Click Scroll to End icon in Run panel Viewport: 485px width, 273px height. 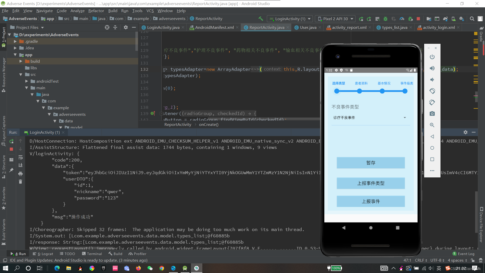[20, 165]
